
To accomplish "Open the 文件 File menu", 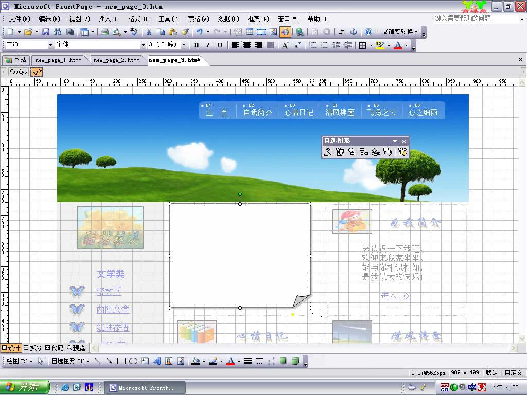I will pos(19,19).
